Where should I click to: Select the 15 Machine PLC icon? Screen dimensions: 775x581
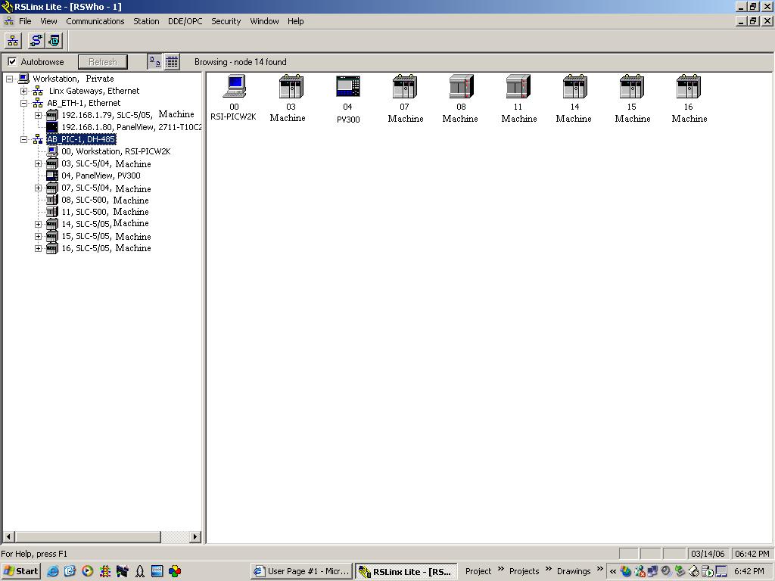[x=632, y=86]
